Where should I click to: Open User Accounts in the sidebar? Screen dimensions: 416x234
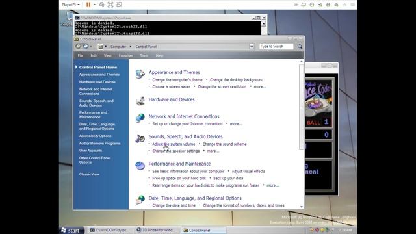coord(90,150)
